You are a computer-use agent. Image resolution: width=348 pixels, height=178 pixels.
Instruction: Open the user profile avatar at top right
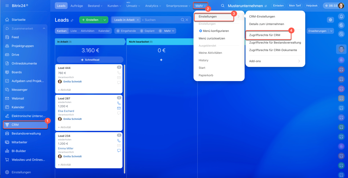tap(341, 6)
